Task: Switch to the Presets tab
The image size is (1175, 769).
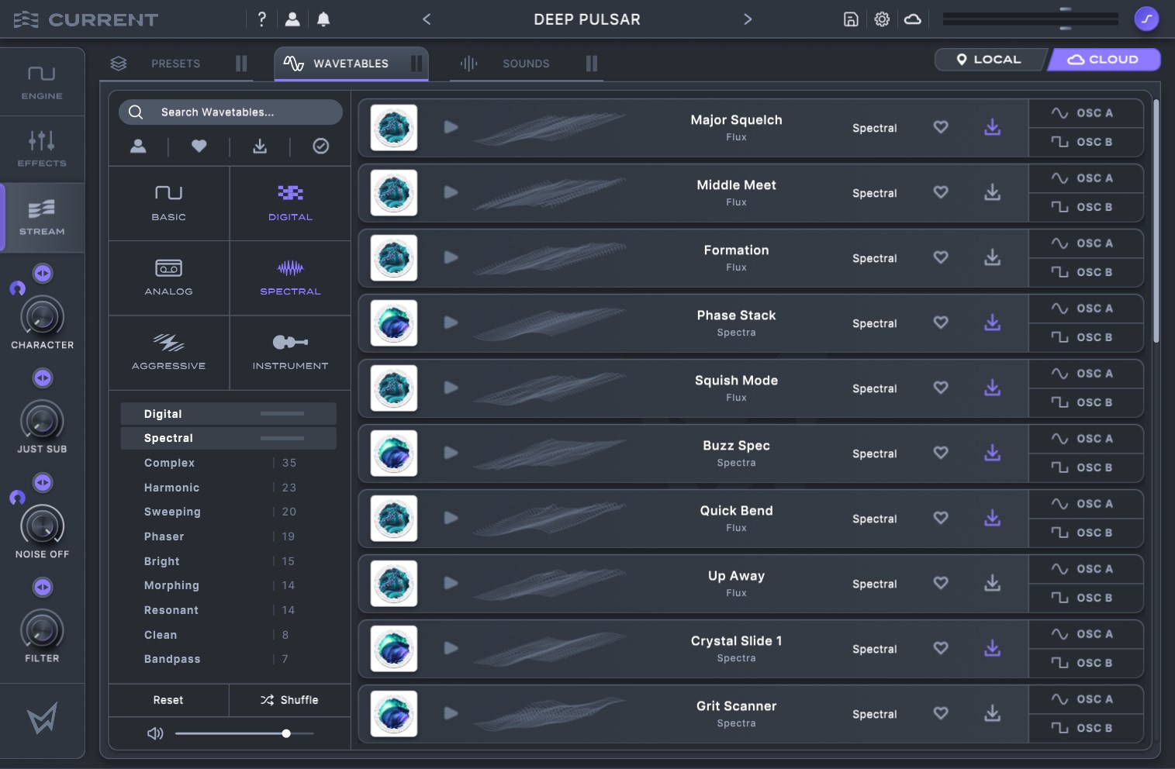Action: (175, 64)
